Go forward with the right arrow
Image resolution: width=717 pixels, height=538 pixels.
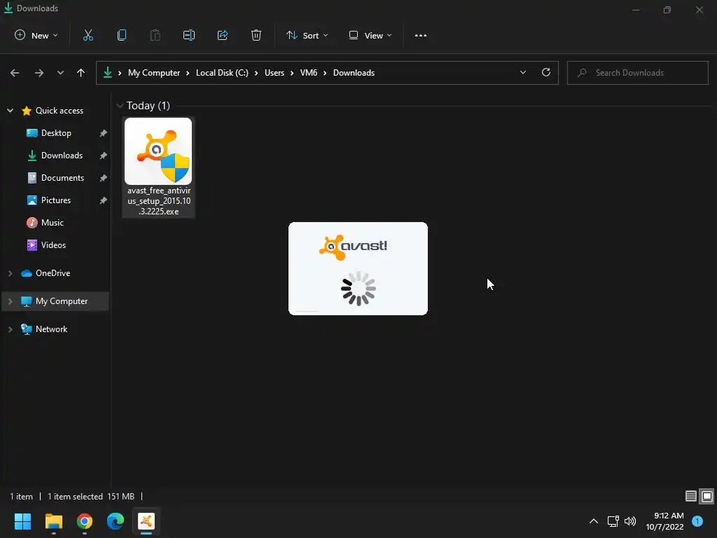(x=39, y=73)
